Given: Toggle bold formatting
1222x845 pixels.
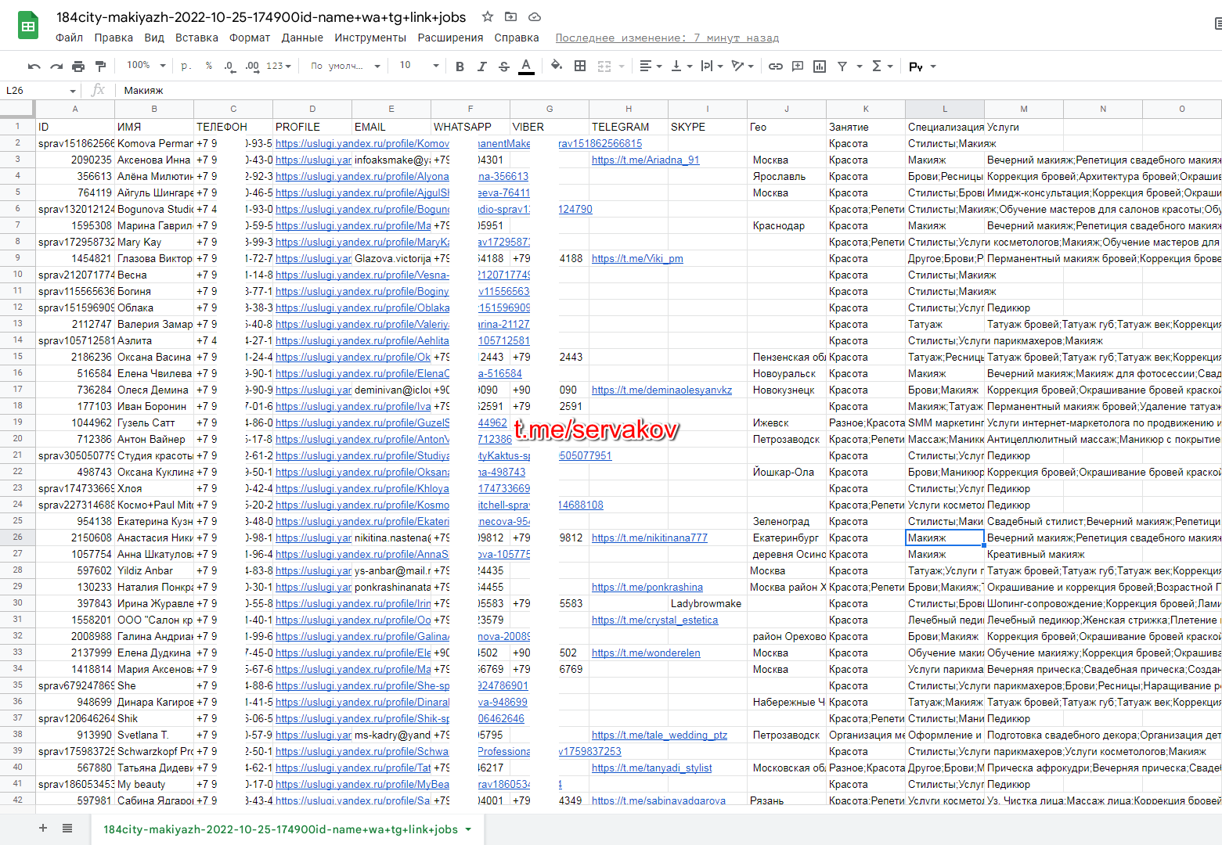Looking at the screenshot, I should [460, 67].
